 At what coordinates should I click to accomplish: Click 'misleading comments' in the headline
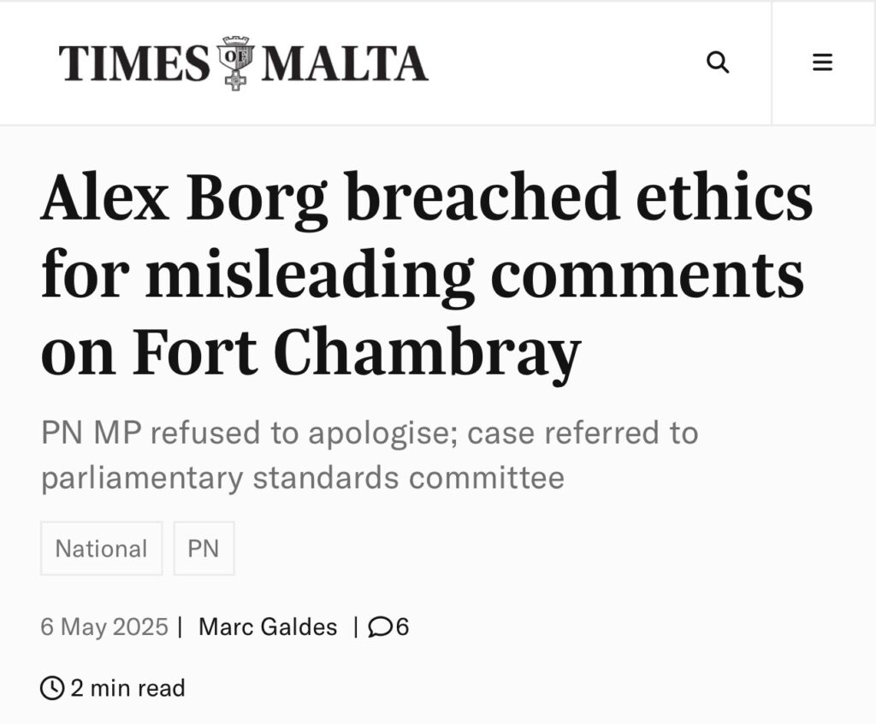(475, 274)
